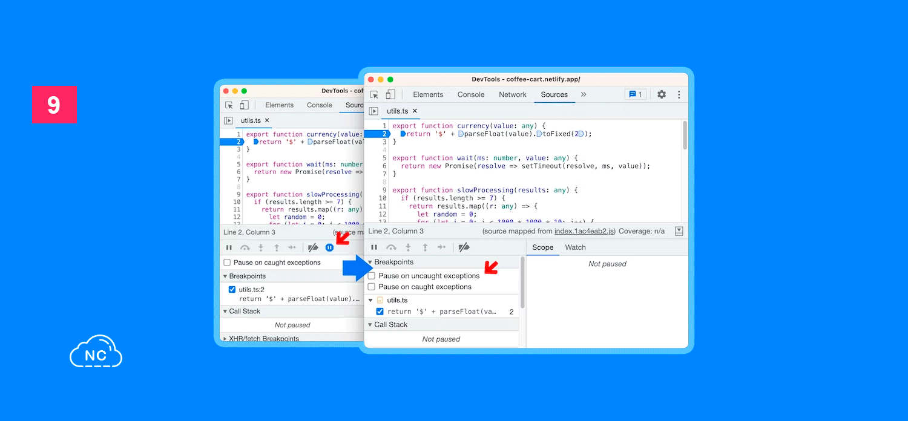Click the utils.ts file icon in breakpoints list

[x=380, y=300]
